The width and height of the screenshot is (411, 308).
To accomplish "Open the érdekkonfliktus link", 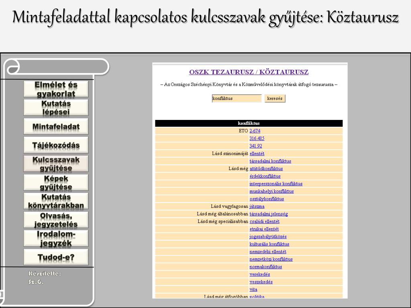I will [265, 176].
